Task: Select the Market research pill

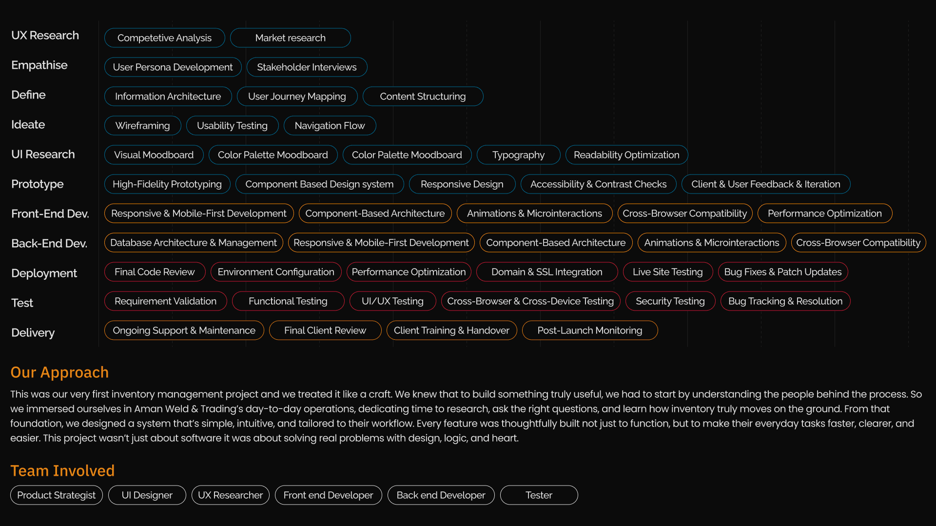Action: point(290,38)
